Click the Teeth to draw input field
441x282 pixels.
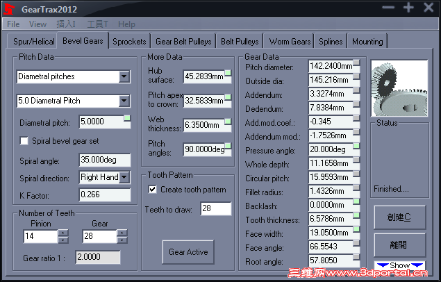(216, 208)
